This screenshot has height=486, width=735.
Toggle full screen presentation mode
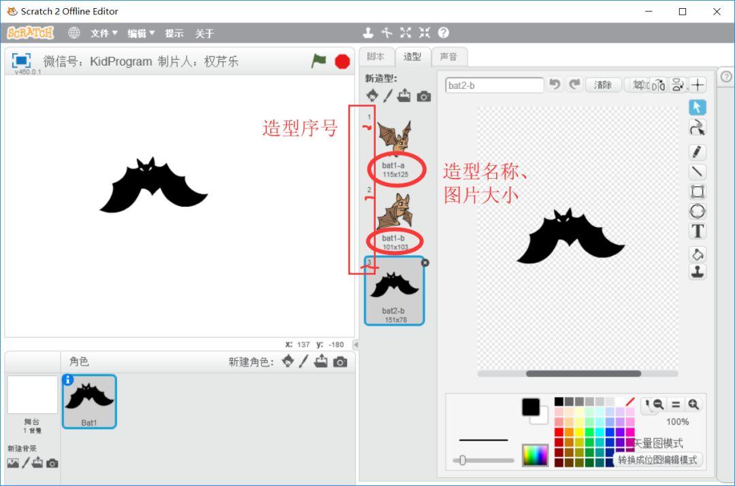(21, 60)
